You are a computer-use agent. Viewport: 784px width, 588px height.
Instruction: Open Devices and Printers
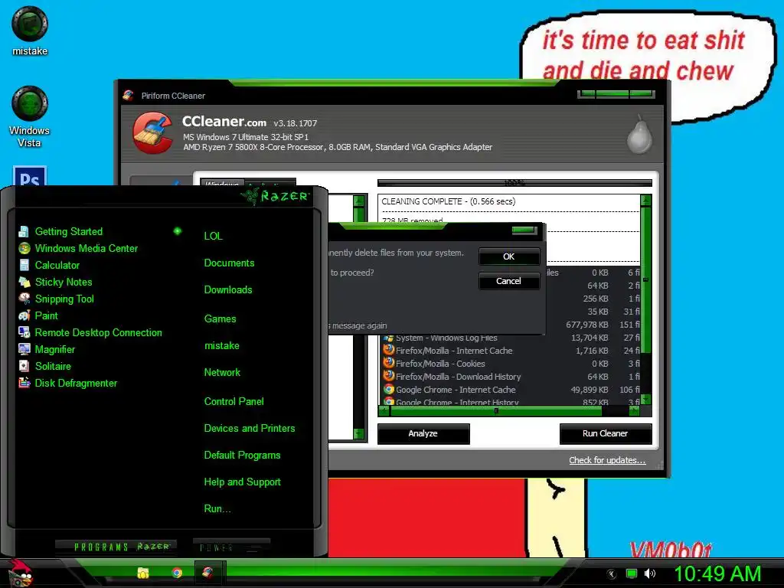tap(249, 429)
